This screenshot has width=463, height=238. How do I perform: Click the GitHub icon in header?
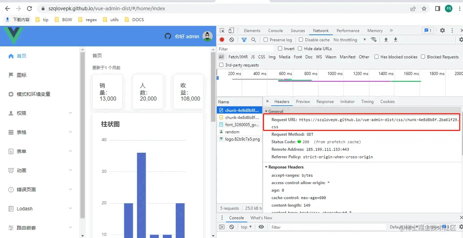tap(168, 36)
